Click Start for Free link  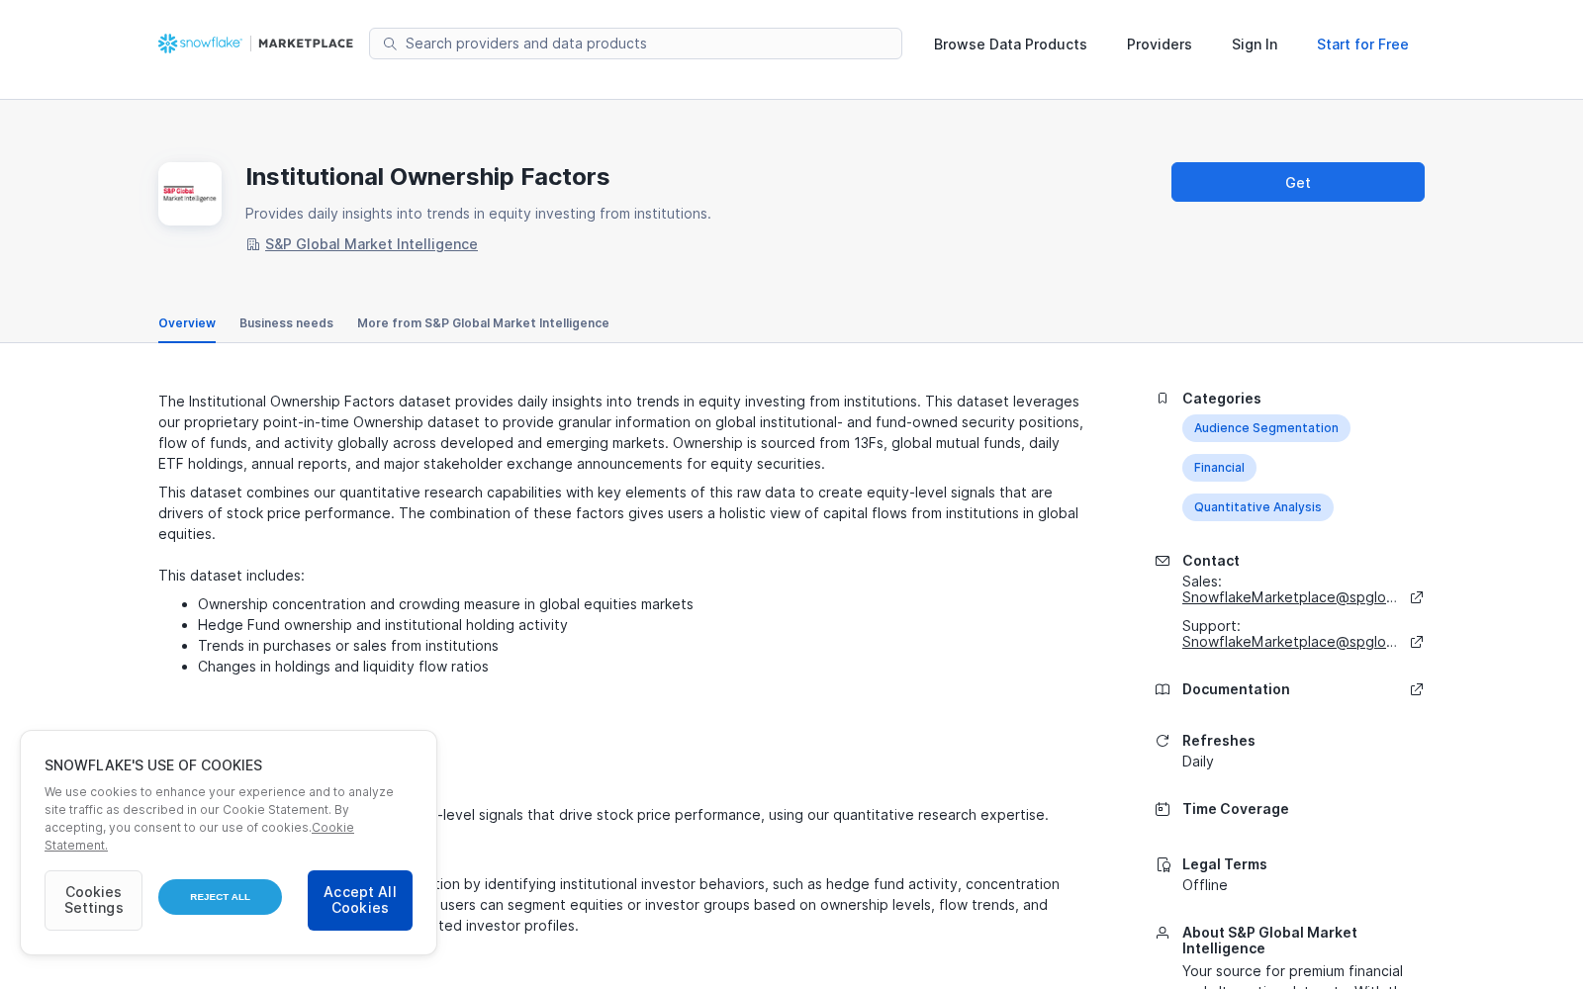(x=1362, y=45)
